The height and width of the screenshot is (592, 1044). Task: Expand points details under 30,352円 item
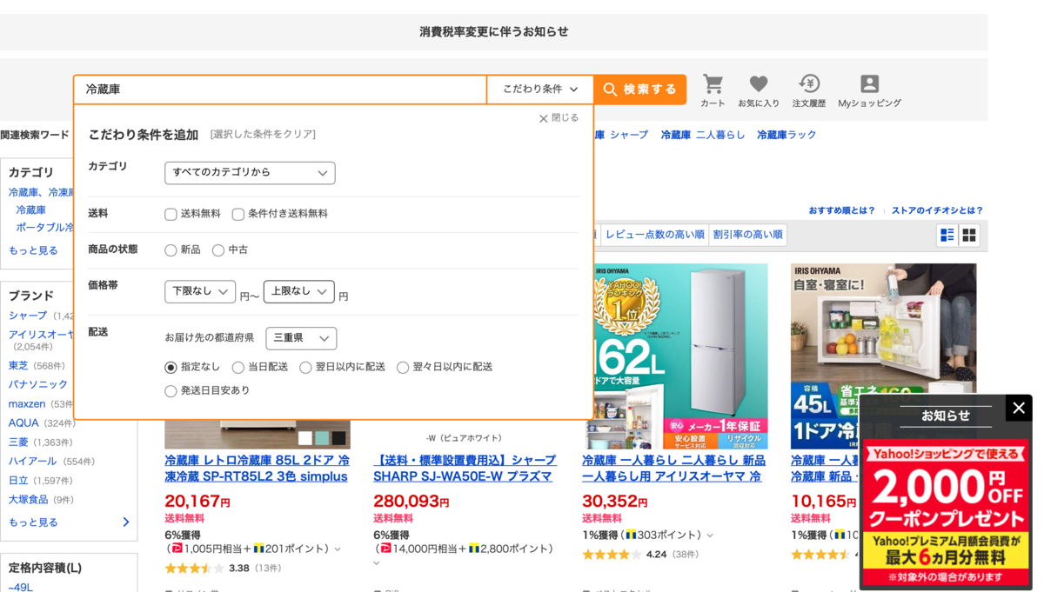[x=710, y=535]
